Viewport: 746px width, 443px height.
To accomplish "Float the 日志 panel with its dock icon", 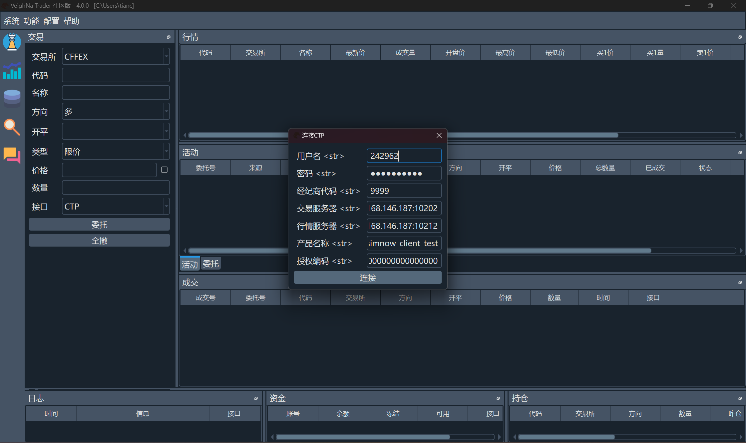I will point(256,398).
